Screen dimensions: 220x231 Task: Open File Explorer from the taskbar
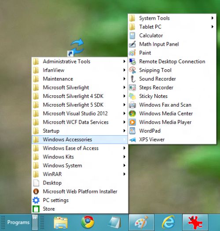(x=61, y=222)
